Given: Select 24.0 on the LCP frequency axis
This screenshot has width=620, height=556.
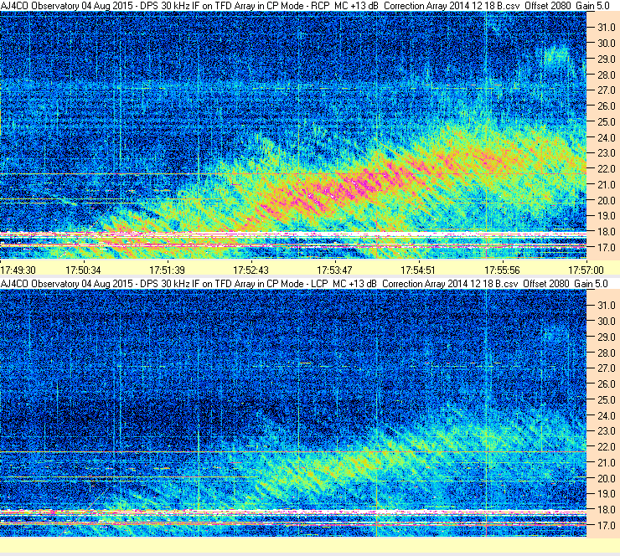Looking at the screenshot, I should (x=606, y=415).
